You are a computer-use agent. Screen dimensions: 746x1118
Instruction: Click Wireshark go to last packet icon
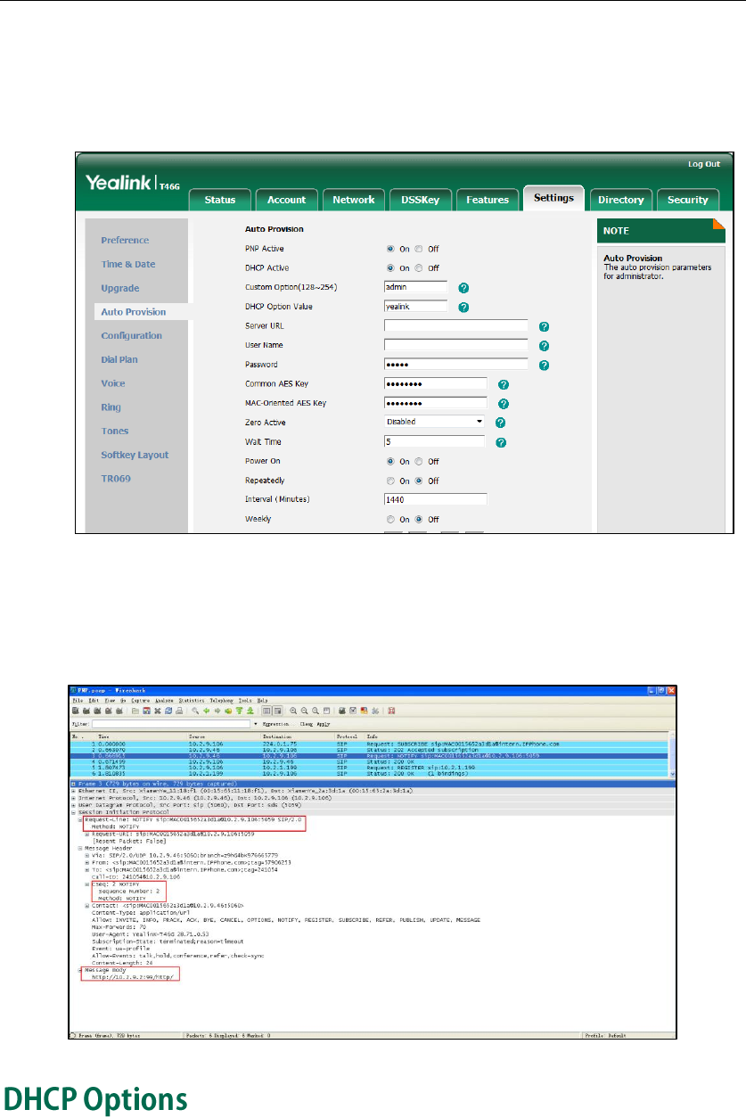pos(250,711)
